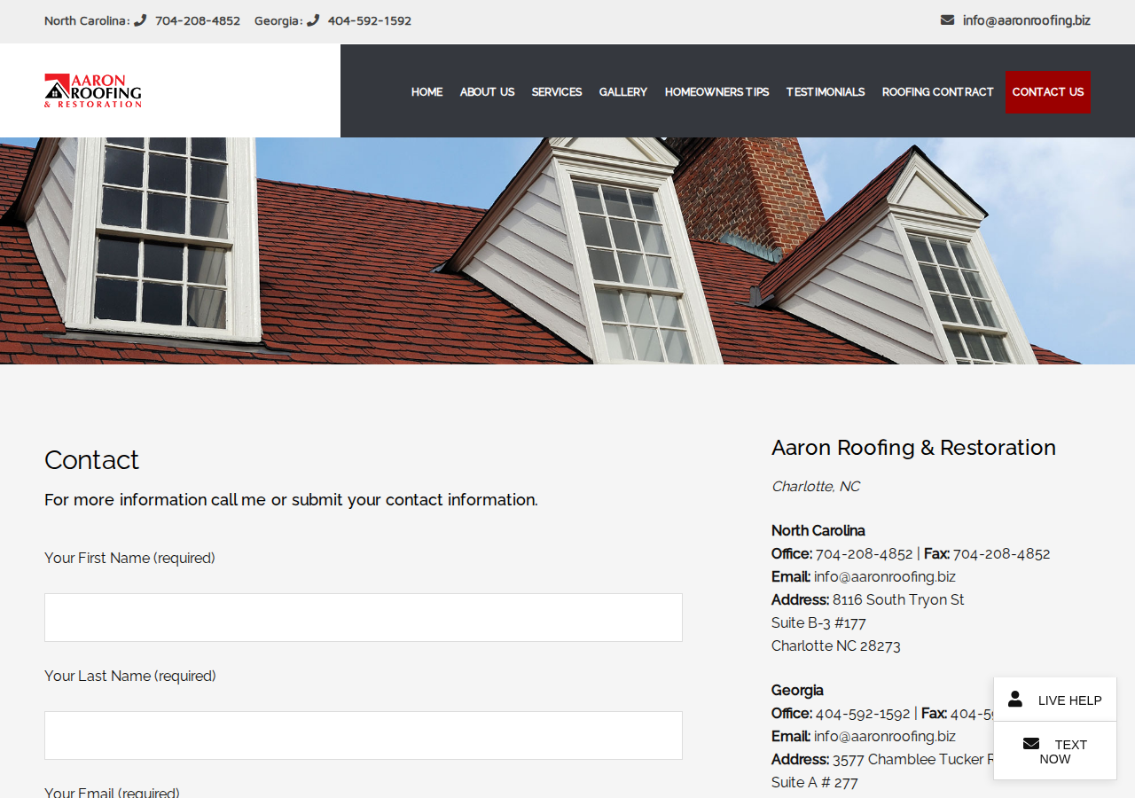
Task: Click the 3577 Chamblee Tucker address line
Action: pos(913,760)
